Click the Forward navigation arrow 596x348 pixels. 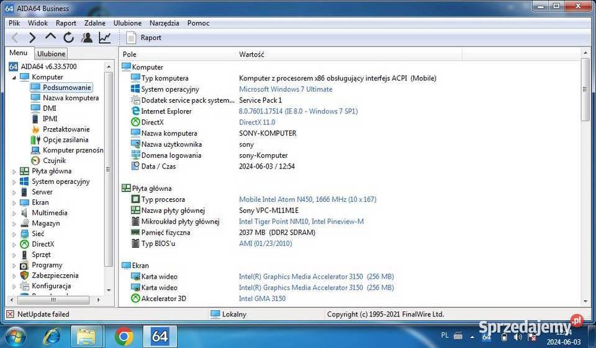click(32, 38)
